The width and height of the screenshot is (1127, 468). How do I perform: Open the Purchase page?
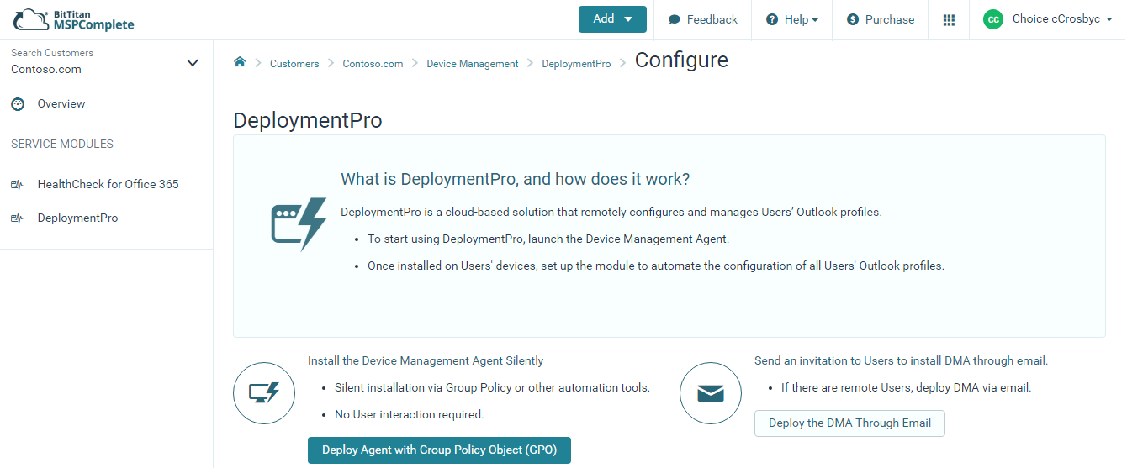tap(881, 19)
